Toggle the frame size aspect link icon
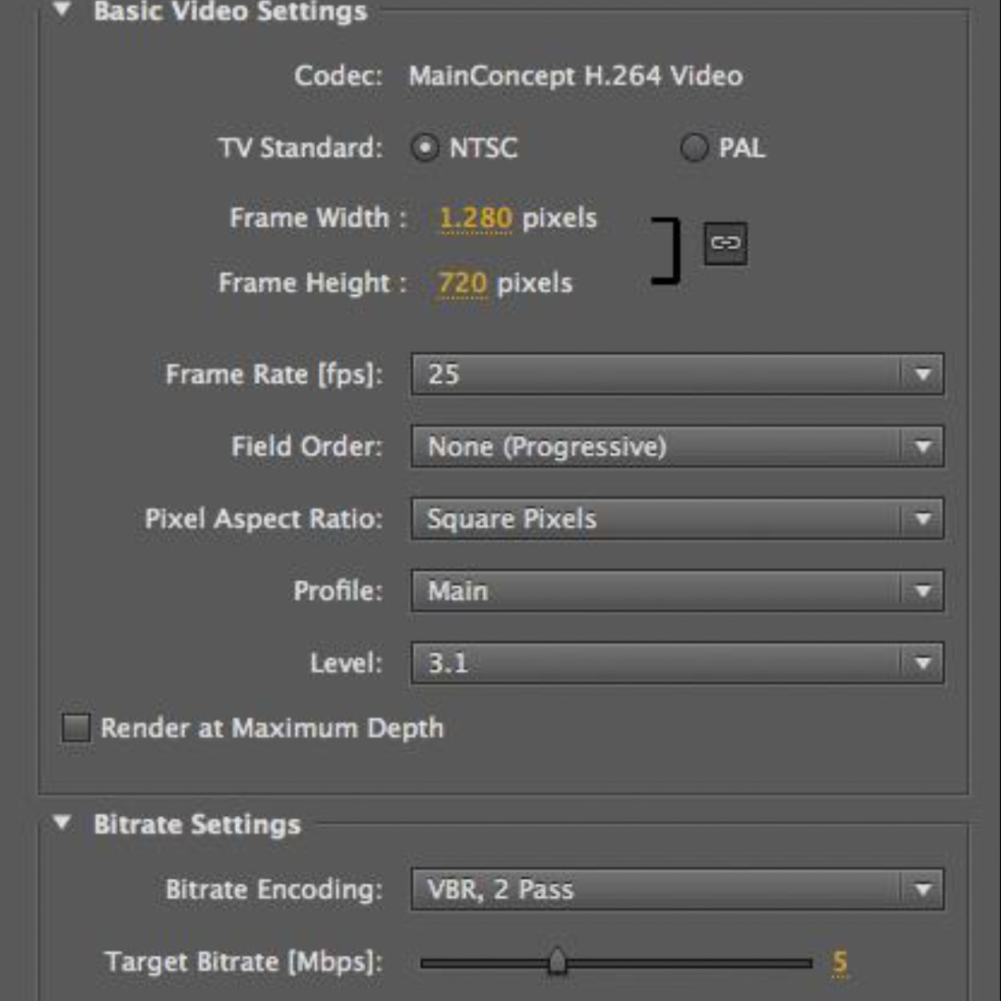1001x1001 pixels. tap(725, 243)
